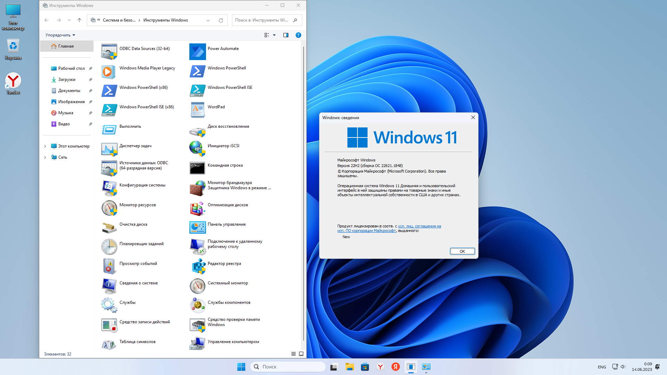Click the Yandex Browser taskbar icon
This screenshot has height=375, width=667.
tap(380, 367)
